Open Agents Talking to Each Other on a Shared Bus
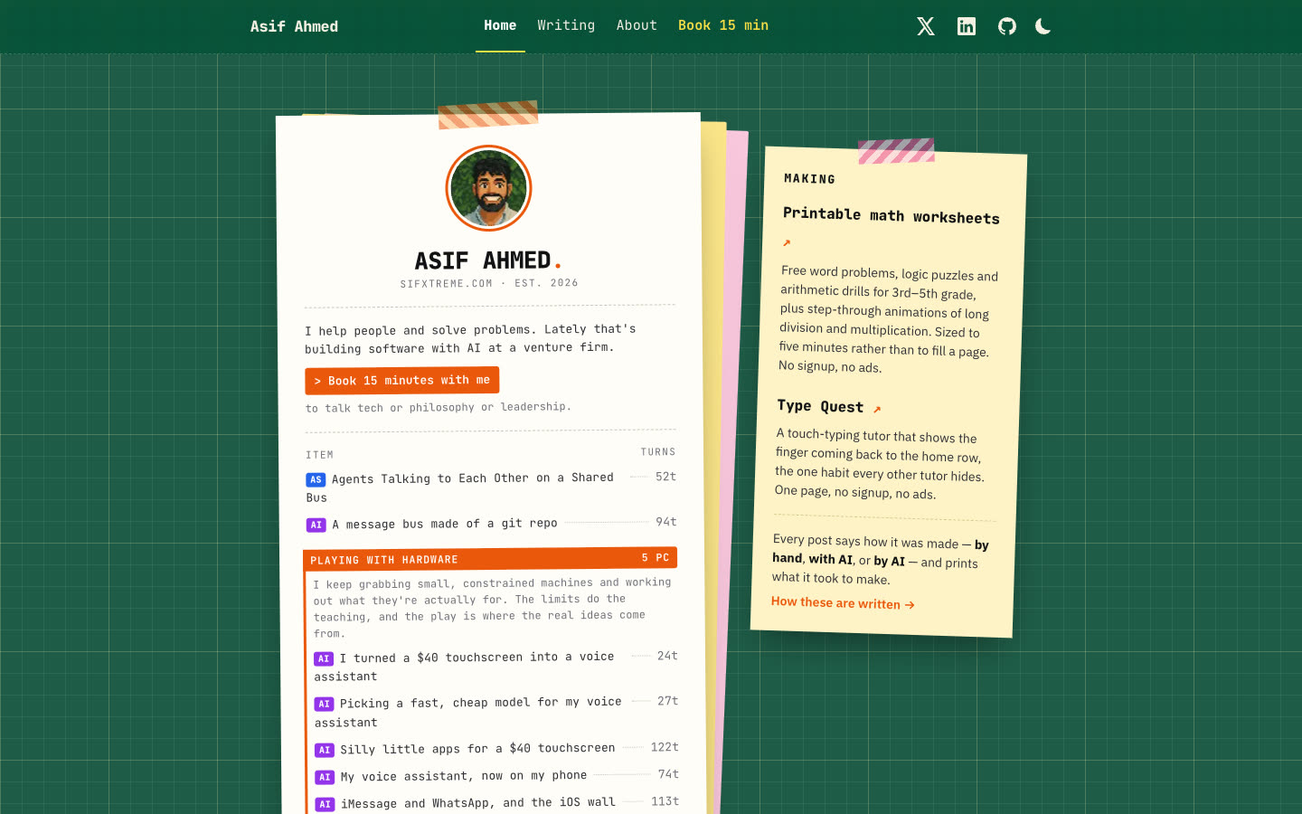1302x814 pixels. point(459,487)
